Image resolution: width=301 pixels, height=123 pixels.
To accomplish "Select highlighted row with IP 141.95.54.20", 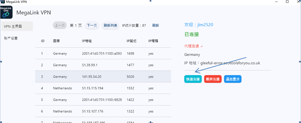I will pyautogui.click(x=103, y=77).
